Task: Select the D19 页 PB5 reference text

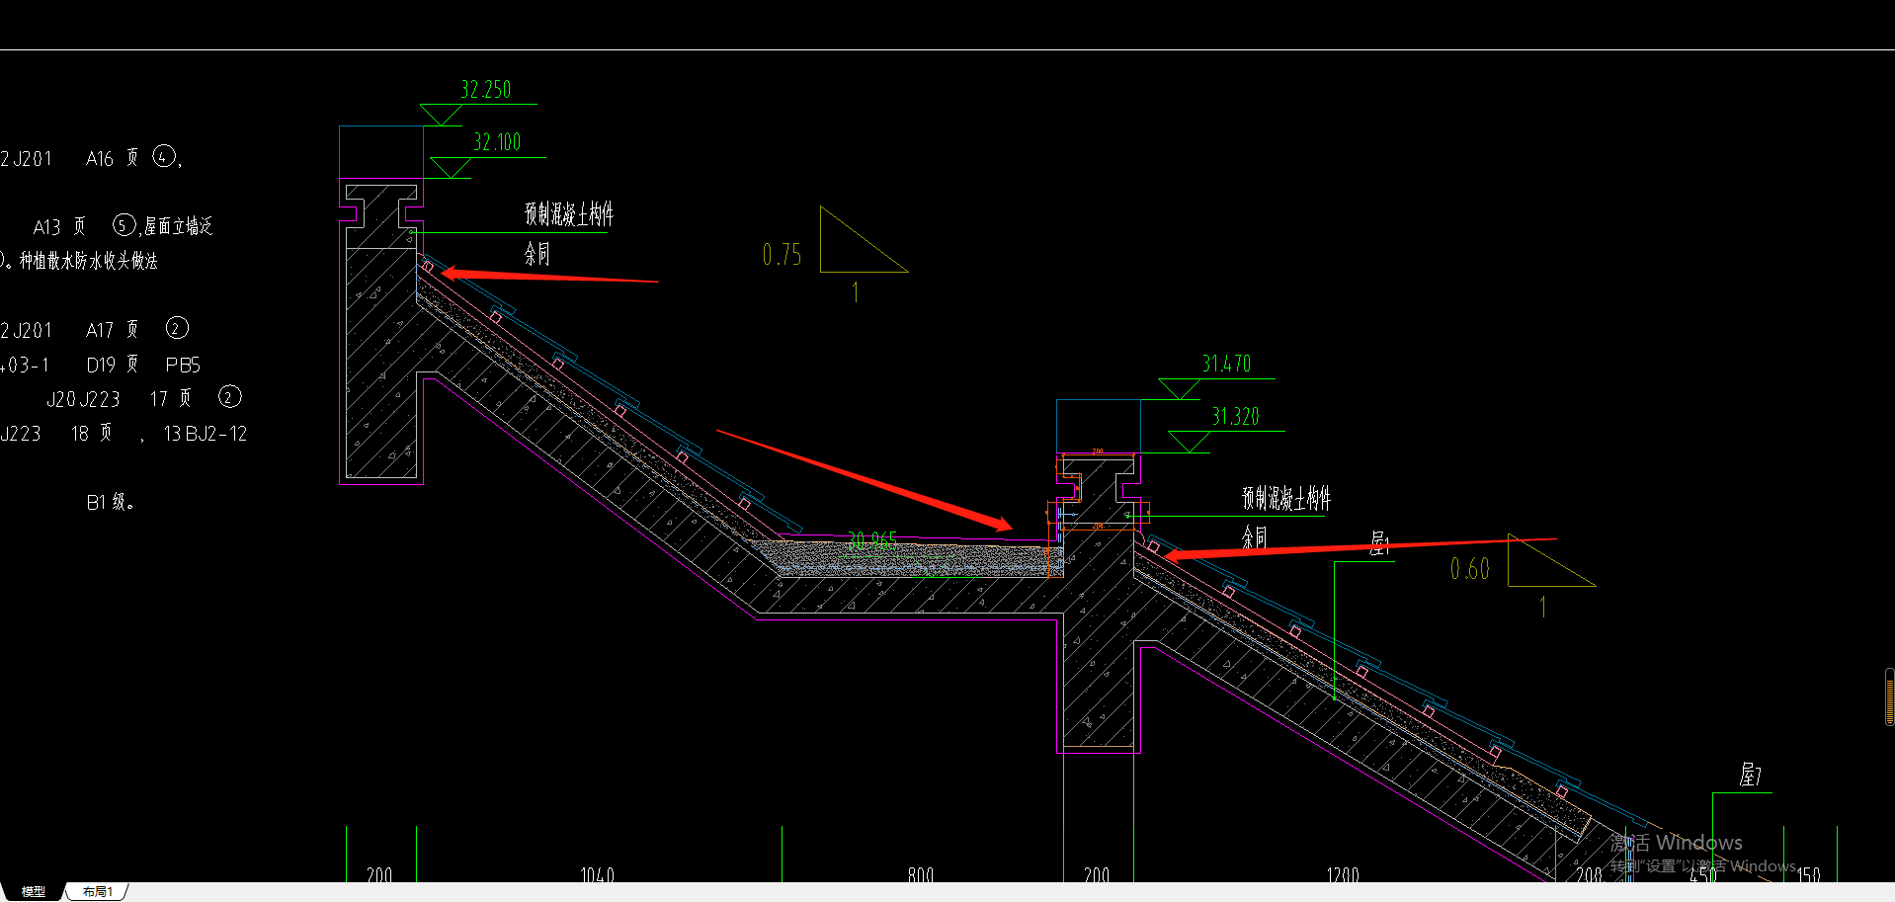Action: (x=143, y=365)
